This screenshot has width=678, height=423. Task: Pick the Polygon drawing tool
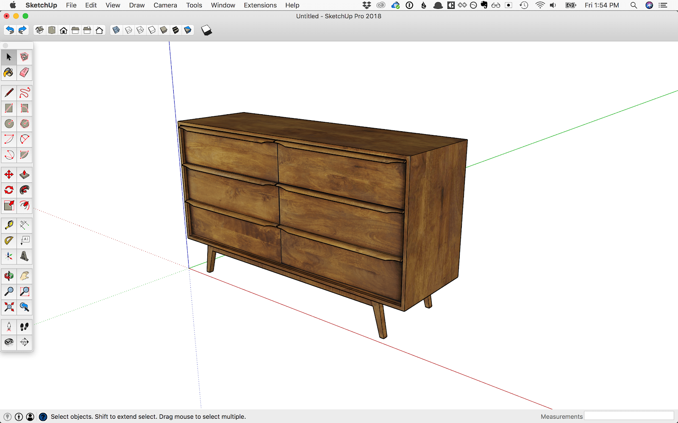(25, 124)
